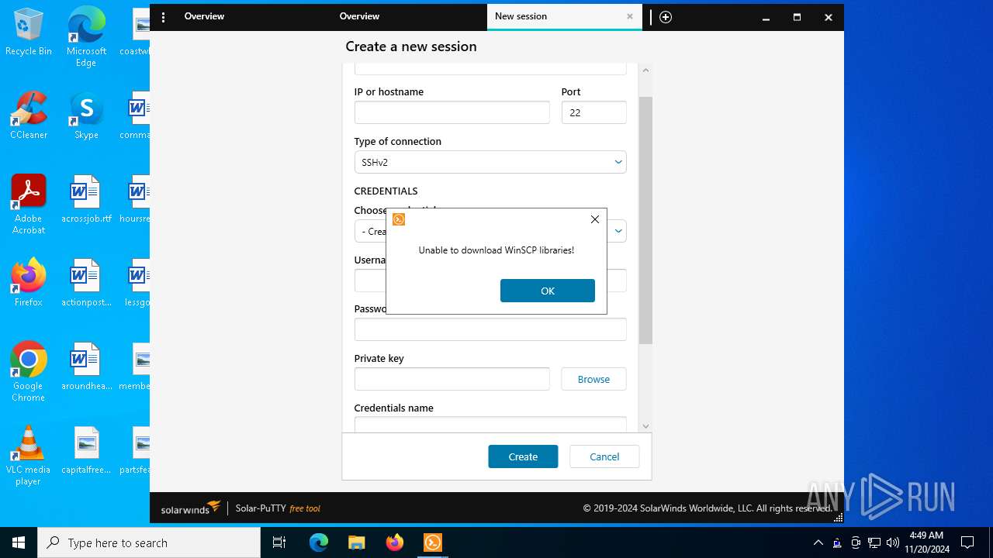Open aroundhea document on desktop

tap(86, 367)
